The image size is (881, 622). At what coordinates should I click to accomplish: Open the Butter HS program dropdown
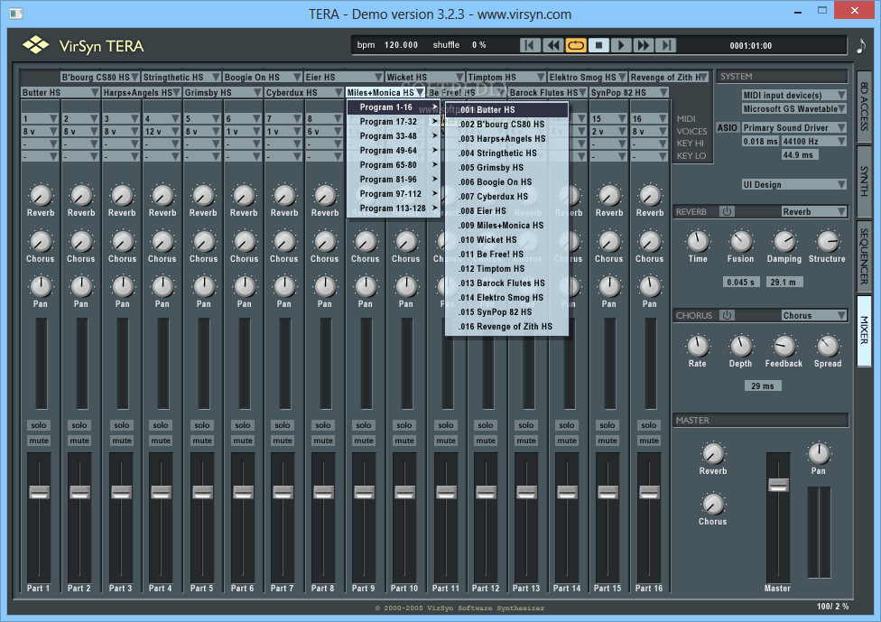(x=60, y=92)
